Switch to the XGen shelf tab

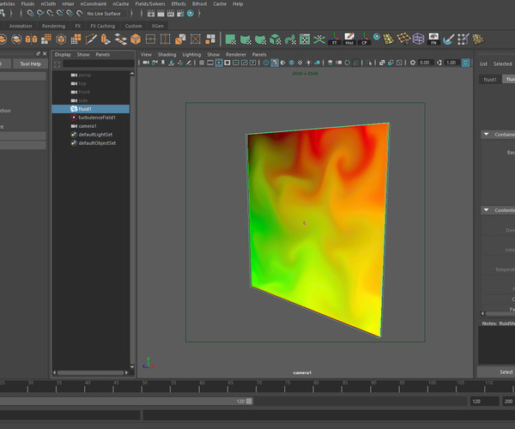[157, 26]
